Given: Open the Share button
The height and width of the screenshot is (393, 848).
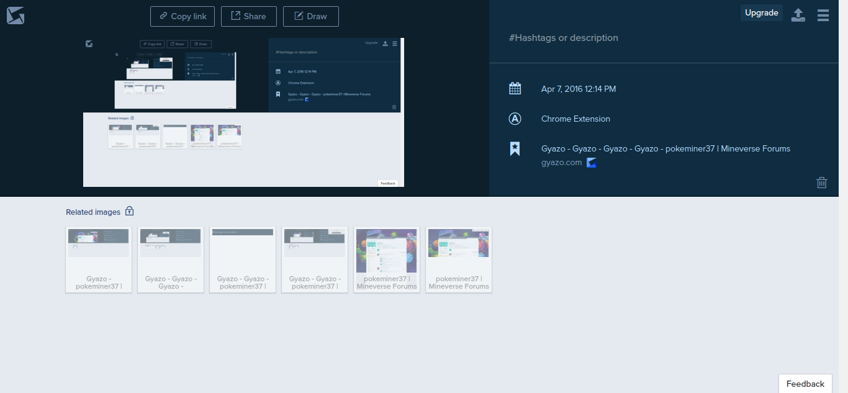Looking at the screenshot, I should click(248, 16).
